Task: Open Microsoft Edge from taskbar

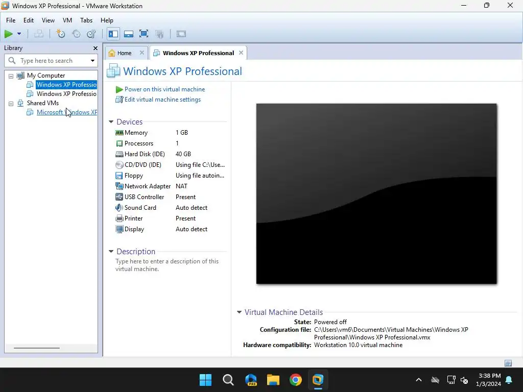Action: (x=251, y=380)
